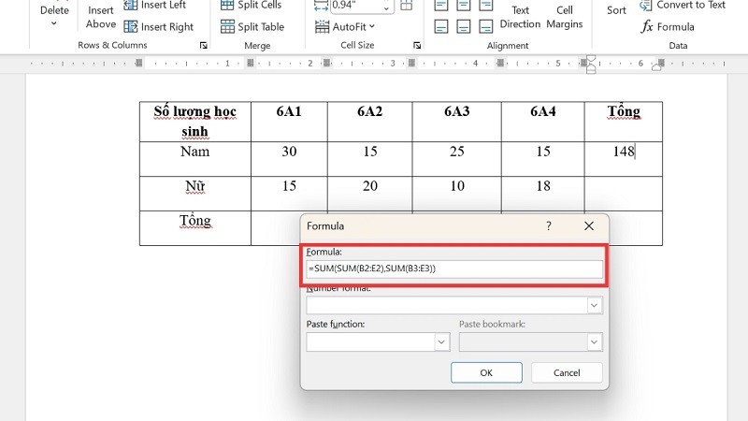Expand the Number format combo box
The width and height of the screenshot is (748, 421).
pyautogui.click(x=594, y=305)
